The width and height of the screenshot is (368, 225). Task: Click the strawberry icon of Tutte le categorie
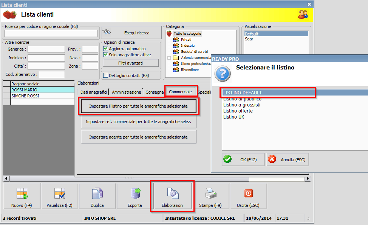click(169, 34)
